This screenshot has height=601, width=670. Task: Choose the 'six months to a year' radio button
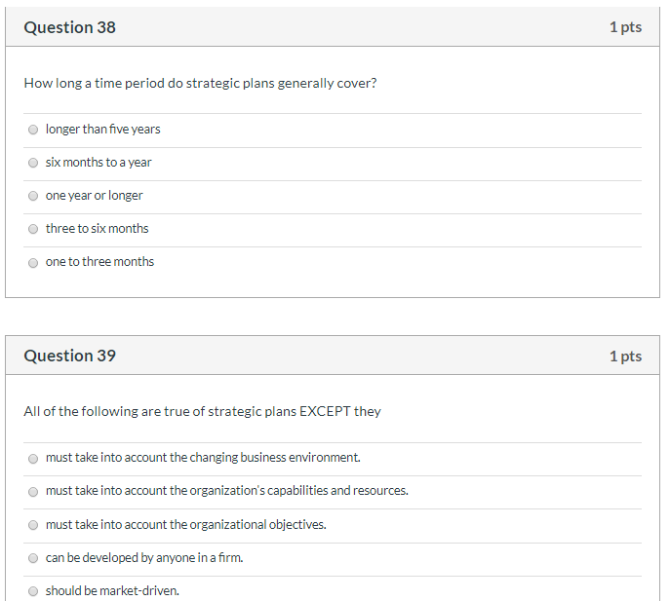click(33, 163)
